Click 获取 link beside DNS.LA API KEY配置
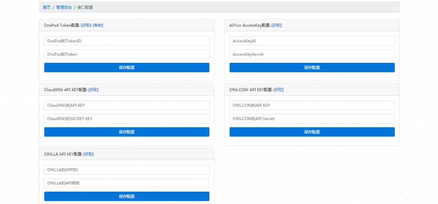This screenshot has width=438, height=204. (x=89, y=154)
